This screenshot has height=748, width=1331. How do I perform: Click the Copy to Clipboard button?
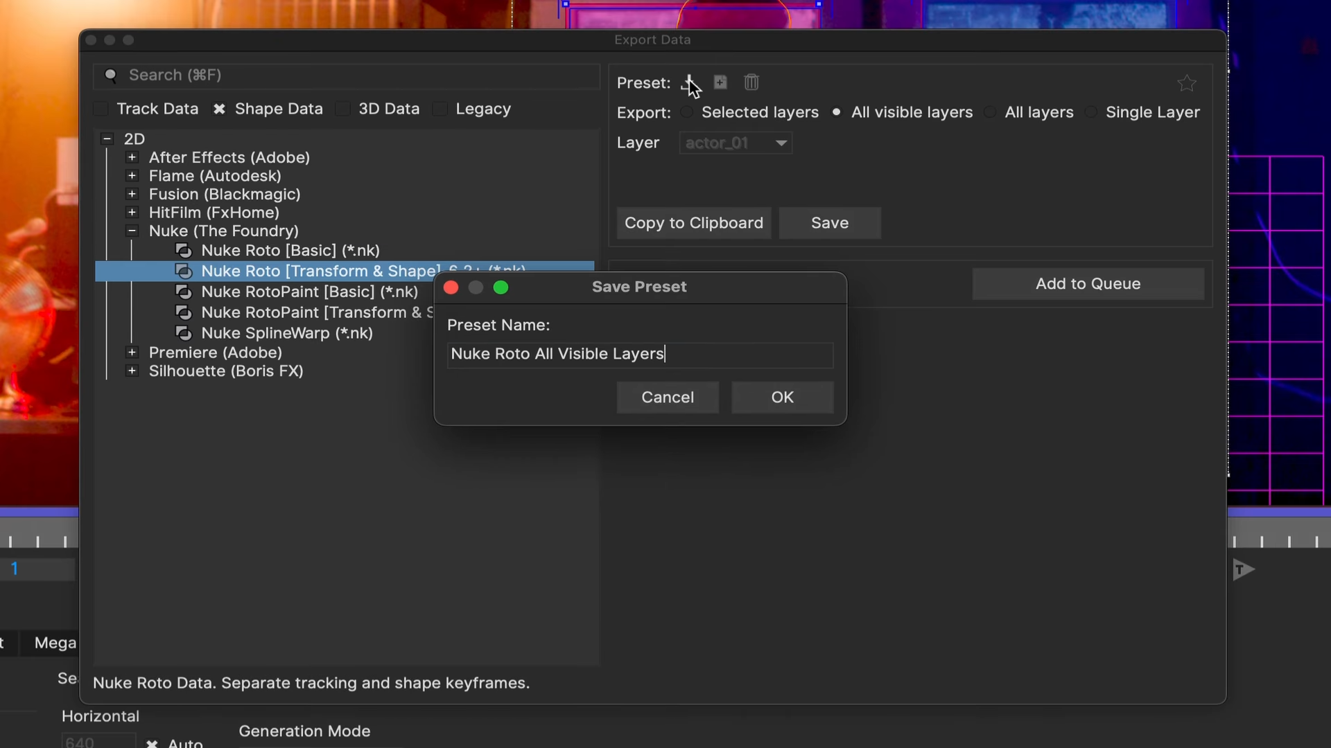(694, 223)
